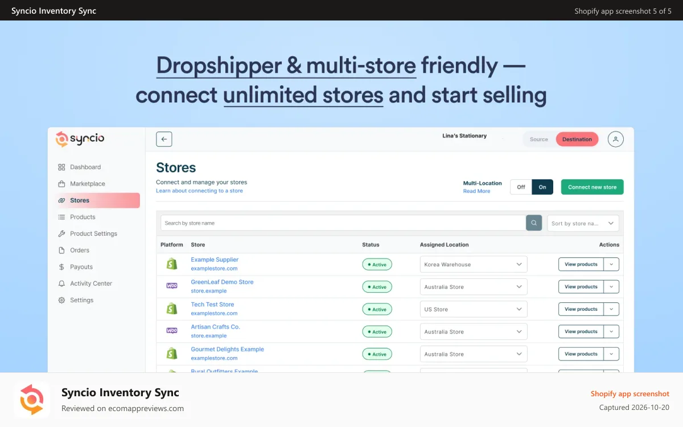The height and width of the screenshot is (427, 683).
Task: View products for Tech Test Store
Action: [x=581, y=309]
